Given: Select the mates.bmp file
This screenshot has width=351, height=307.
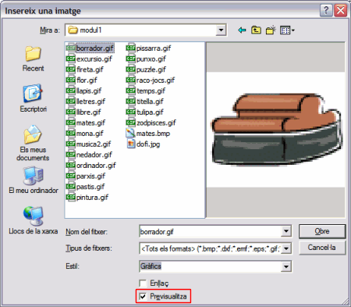Looking at the screenshot, I should tap(148, 134).
